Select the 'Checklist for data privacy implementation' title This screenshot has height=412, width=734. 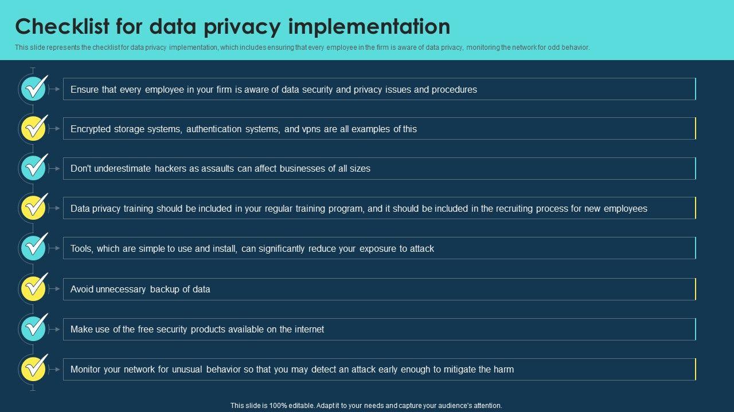[232, 27]
